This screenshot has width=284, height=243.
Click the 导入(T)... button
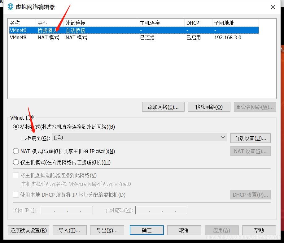(x=70, y=230)
